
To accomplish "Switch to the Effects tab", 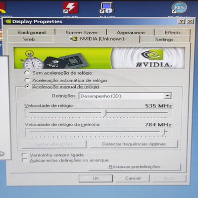I will click(x=173, y=32).
